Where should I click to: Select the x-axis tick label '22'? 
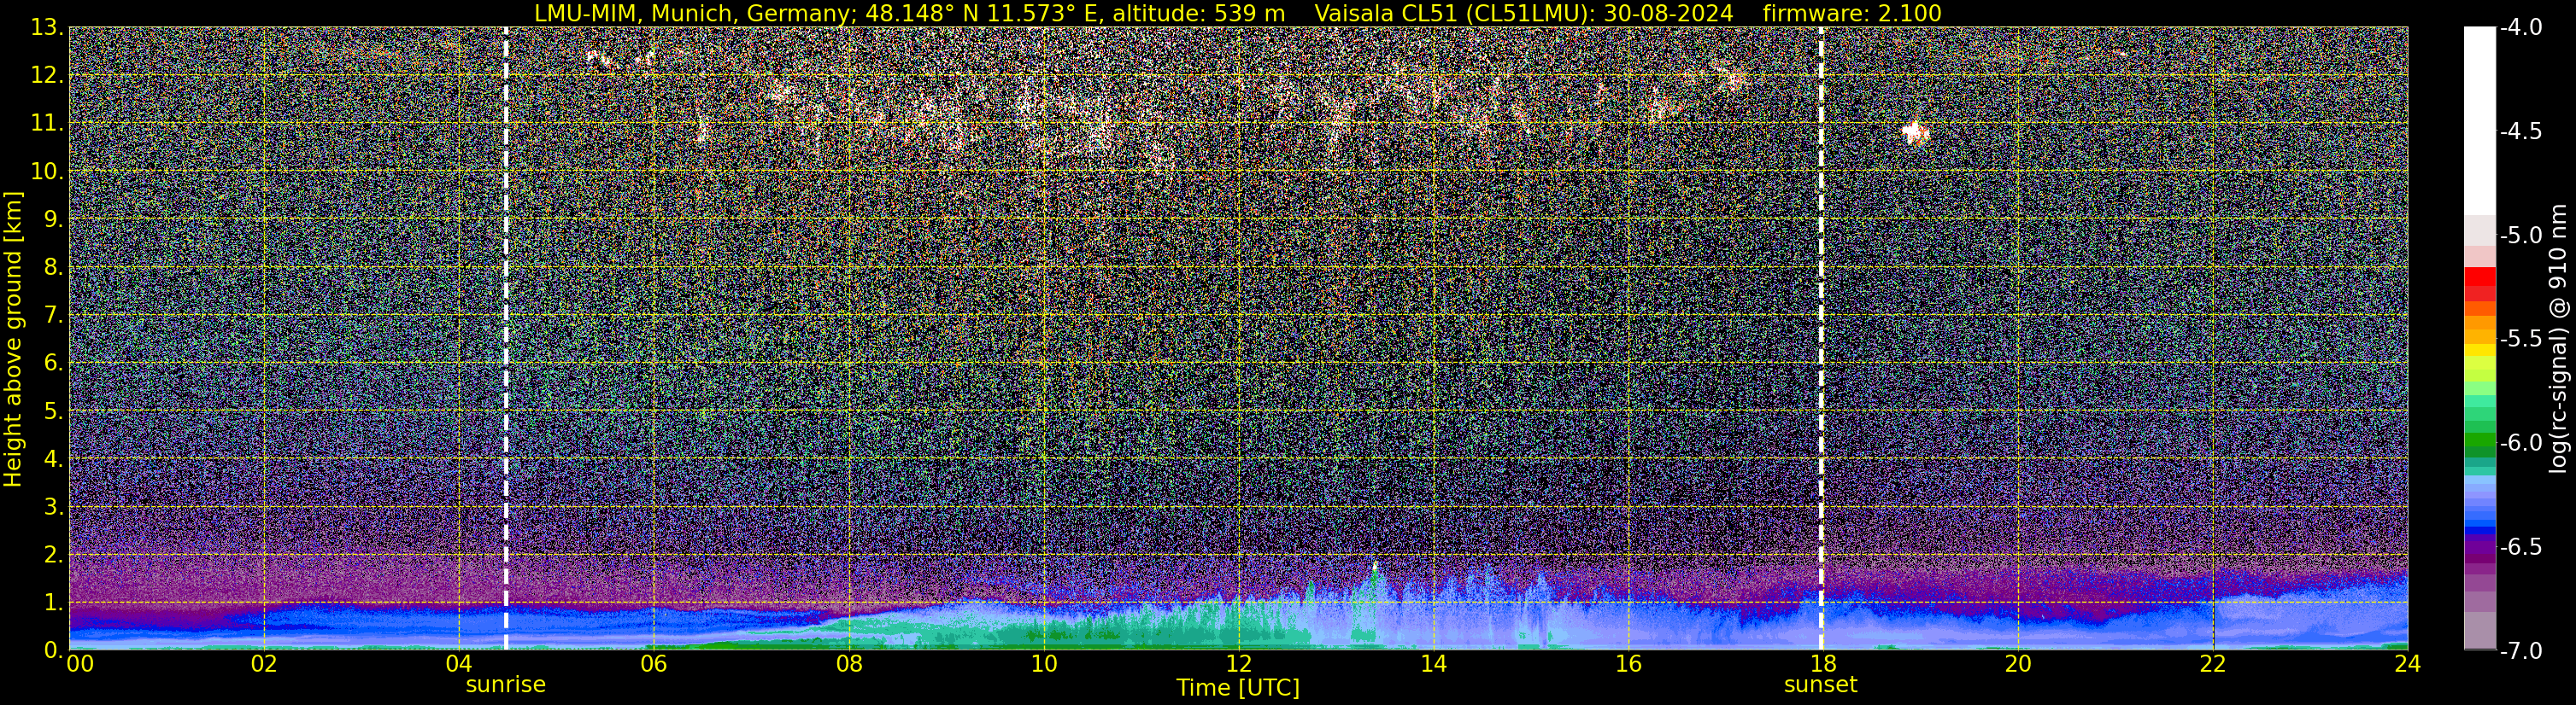(x=2213, y=664)
